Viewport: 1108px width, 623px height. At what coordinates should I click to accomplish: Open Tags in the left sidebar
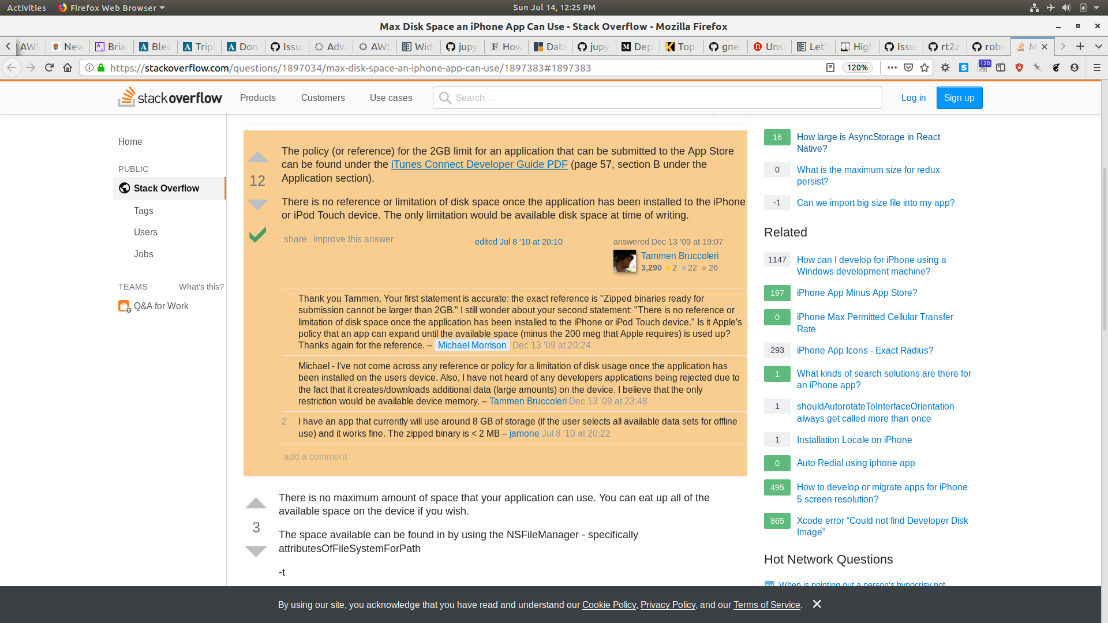click(143, 211)
